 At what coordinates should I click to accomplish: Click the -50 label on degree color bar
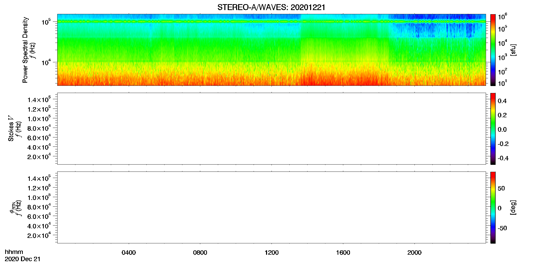502,228
